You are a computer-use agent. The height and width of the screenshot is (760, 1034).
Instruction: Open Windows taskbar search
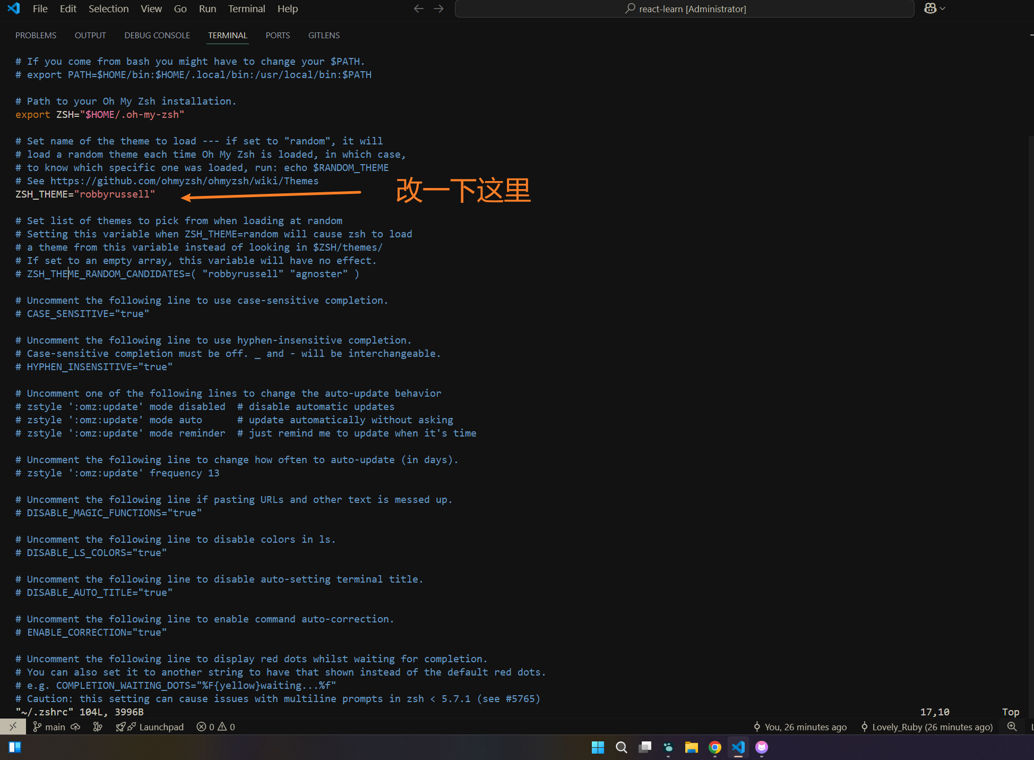click(621, 747)
